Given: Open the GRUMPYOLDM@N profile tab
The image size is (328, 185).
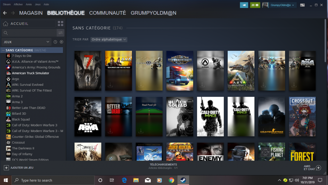Looking at the screenshot, I should [x=154, y=13].
